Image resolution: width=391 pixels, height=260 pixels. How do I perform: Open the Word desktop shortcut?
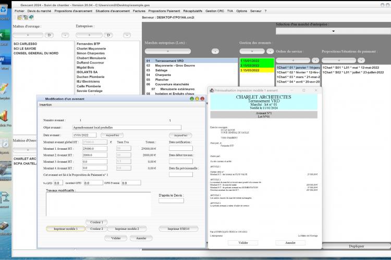(5, 60)
